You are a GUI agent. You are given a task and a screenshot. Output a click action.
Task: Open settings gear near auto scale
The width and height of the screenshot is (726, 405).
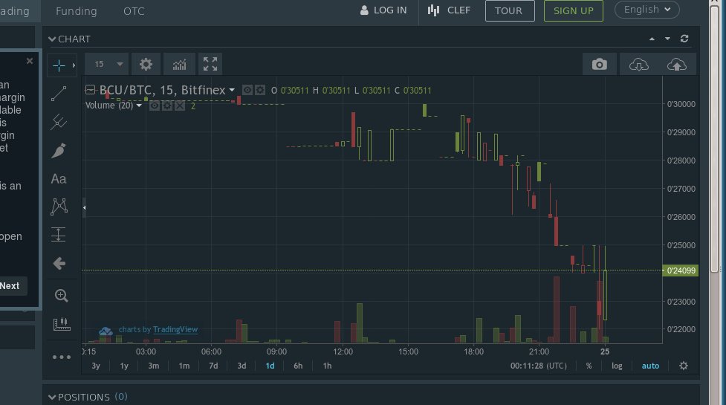click(x=684, y=366)
